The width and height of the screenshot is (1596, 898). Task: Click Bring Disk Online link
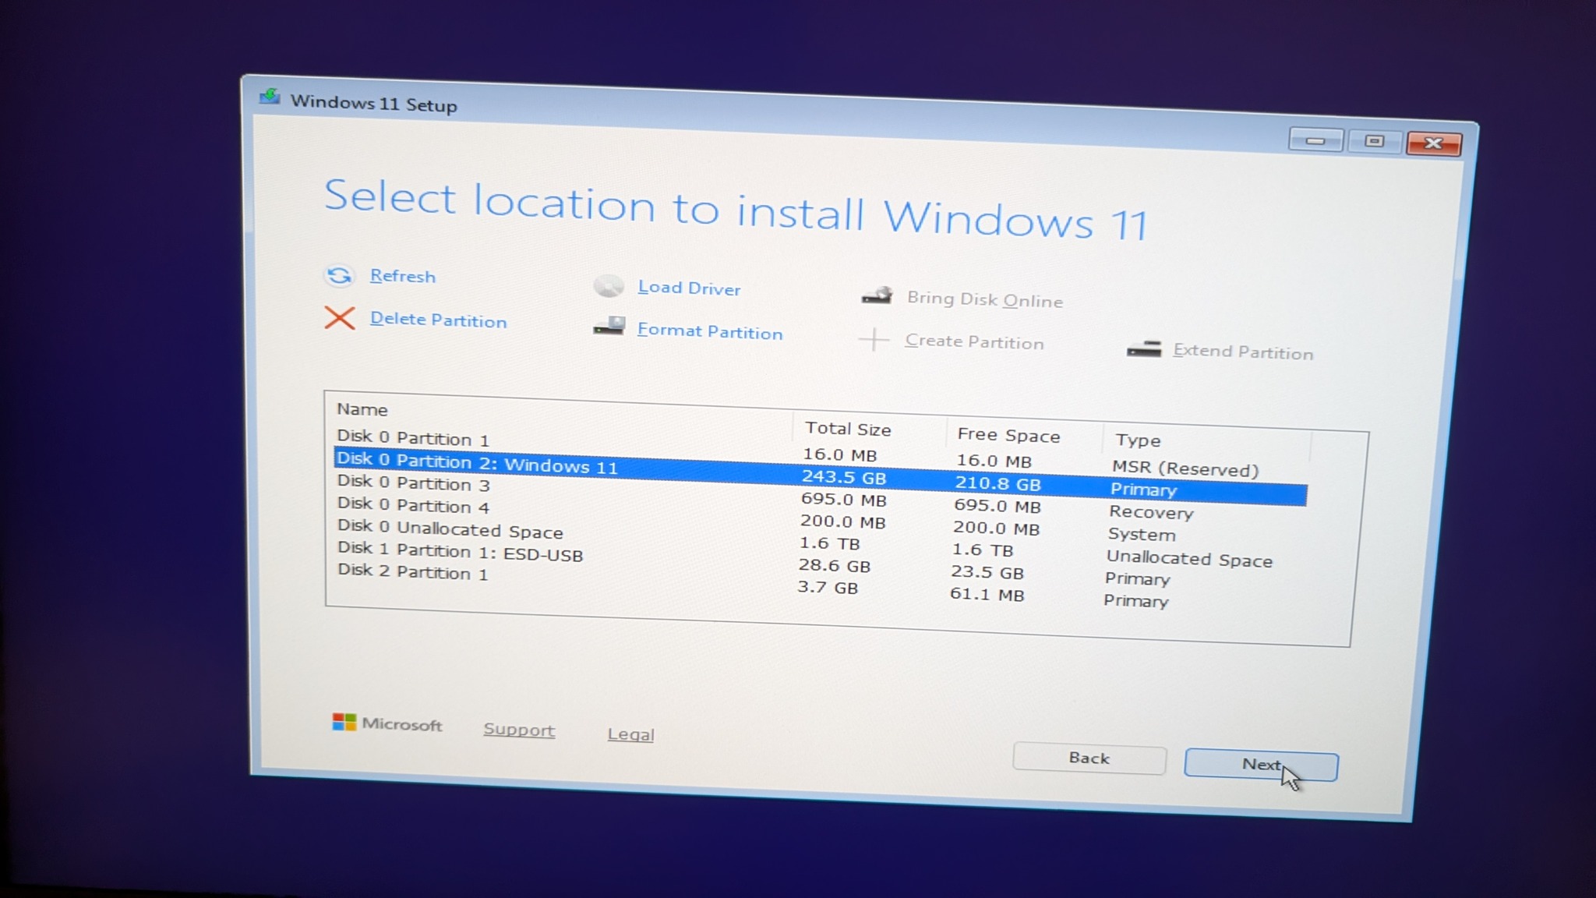984,299
